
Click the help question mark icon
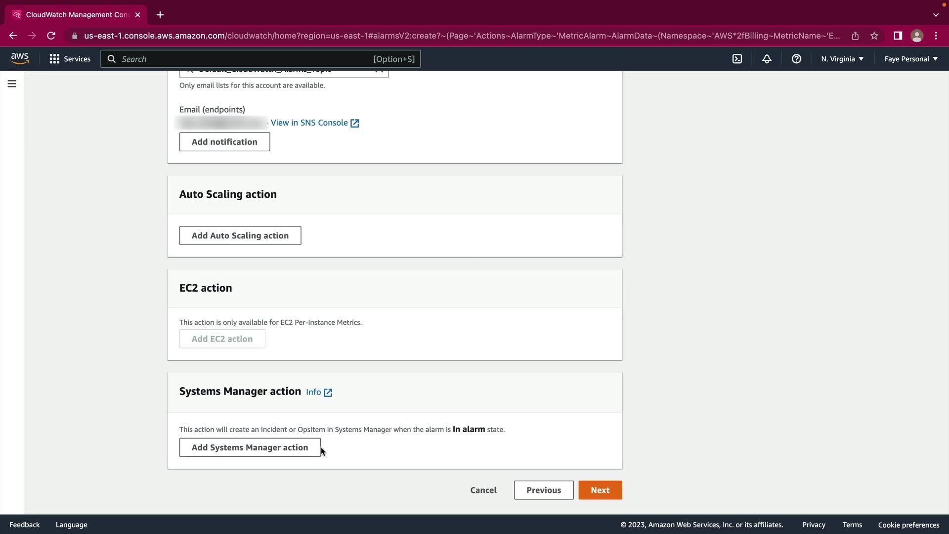point(796,59)
